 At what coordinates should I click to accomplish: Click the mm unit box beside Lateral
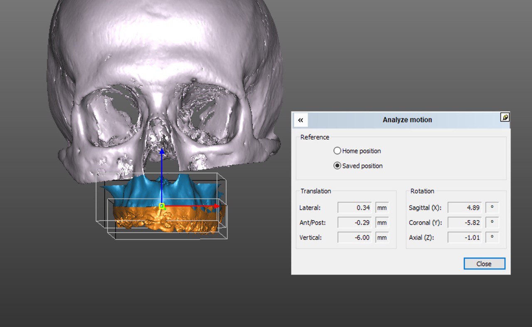pos(382,208)
